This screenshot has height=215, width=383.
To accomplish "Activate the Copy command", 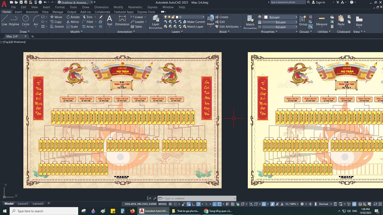I will pyautogui.click(x=56, y=22).
